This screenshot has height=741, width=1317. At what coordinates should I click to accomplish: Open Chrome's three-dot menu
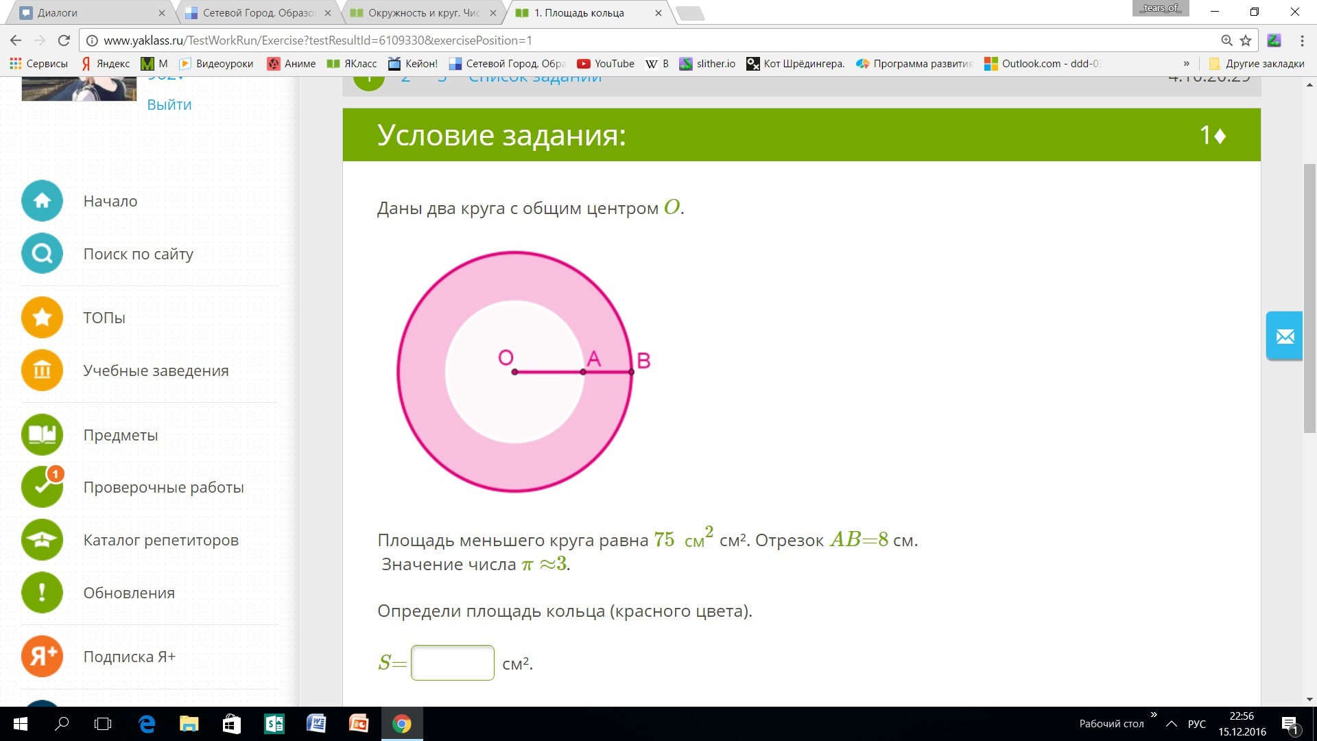(x=1301, y=40)
